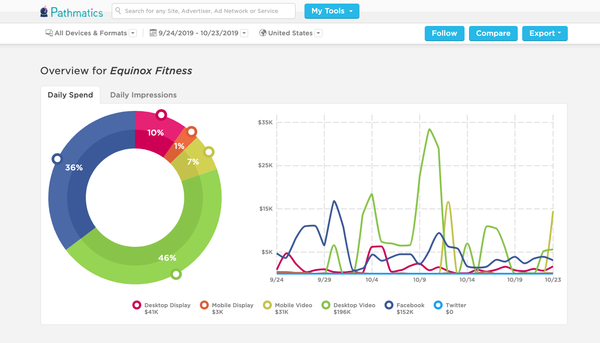Viewport: 600px width, 343px height.
Task: Switch to the Daily Impressions tab
Action: point(143,95)
